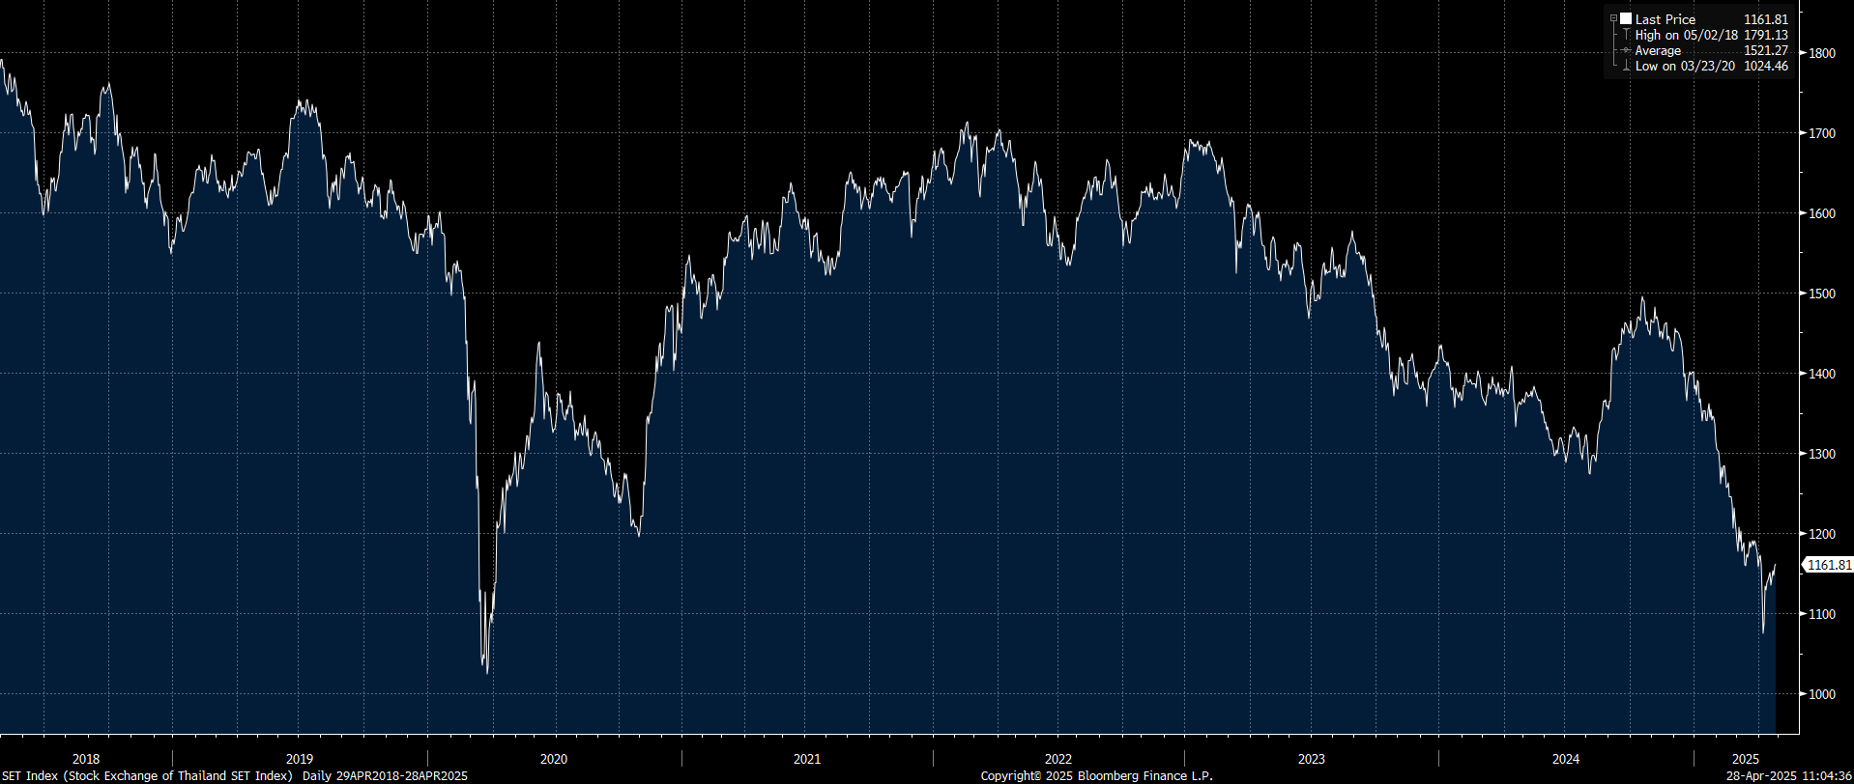
Task: Click the white Last Price color swatch
Action: tap(1626, 19)
